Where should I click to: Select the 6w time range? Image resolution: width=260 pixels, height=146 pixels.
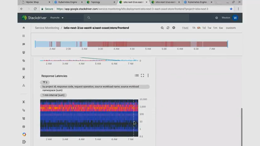point(221,28)
